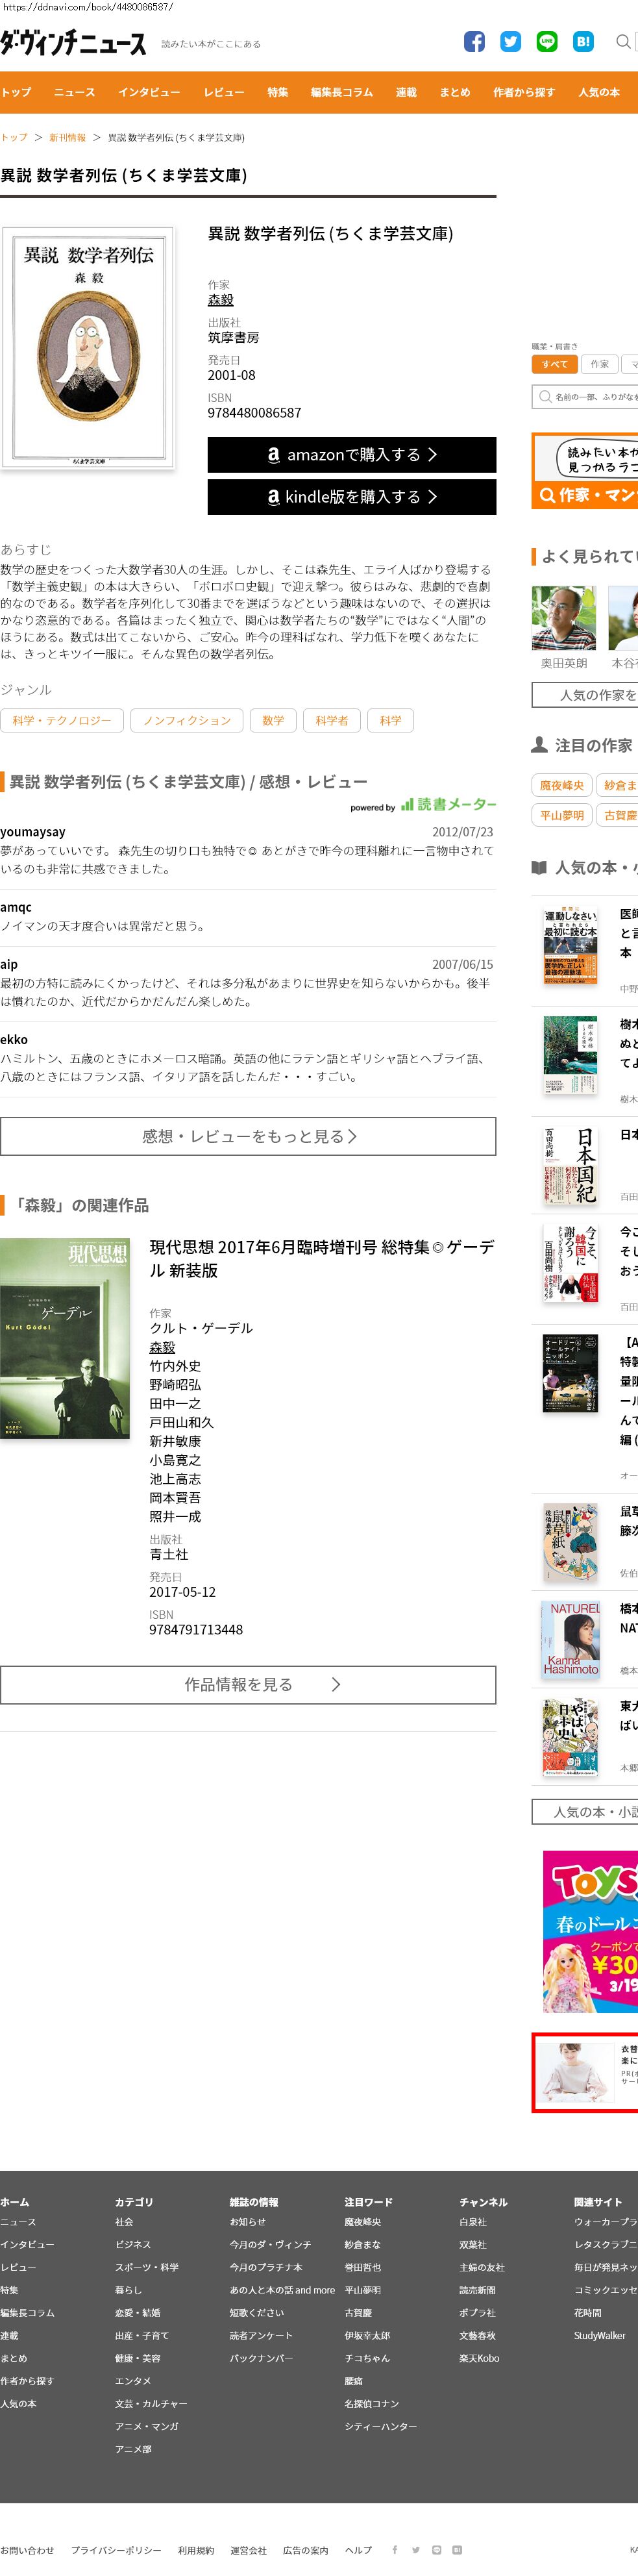Screen dimensions: 638x2576
Task: Click the kindle版を購入する button
Action: (351, 497)
